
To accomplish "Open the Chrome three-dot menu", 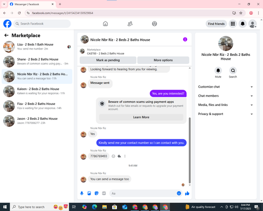I will [x=258, y=13].
